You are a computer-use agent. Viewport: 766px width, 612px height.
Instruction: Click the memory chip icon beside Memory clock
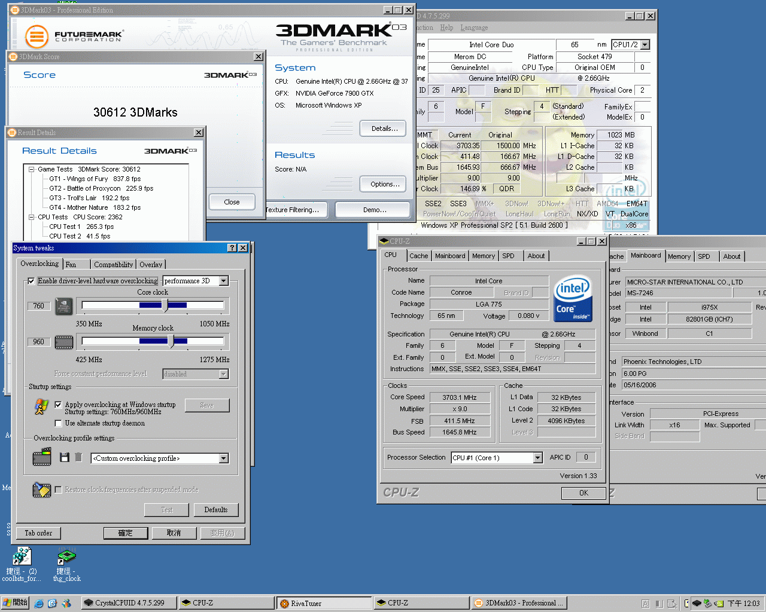click(x=64, y=342)
